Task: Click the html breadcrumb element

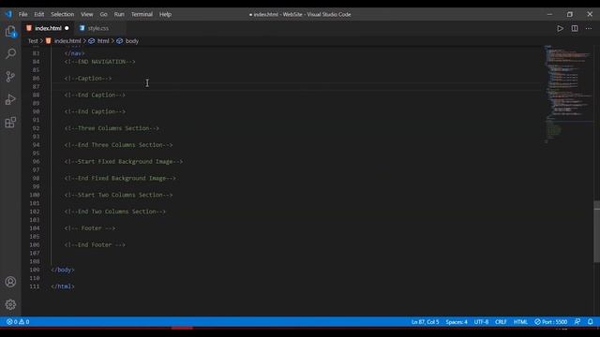Action: [103, 41]
